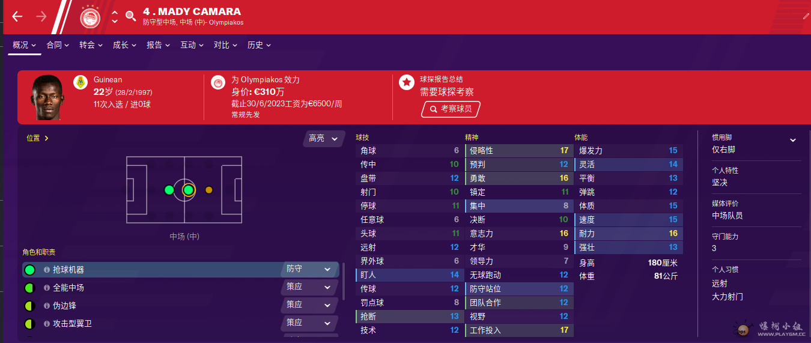Open the 转会 menu tab
Image resolution: width=811 pixels, height=343 pixels.
(91, 45)
